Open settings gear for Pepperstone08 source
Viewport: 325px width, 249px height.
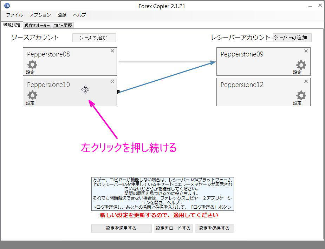pos(32,65)
